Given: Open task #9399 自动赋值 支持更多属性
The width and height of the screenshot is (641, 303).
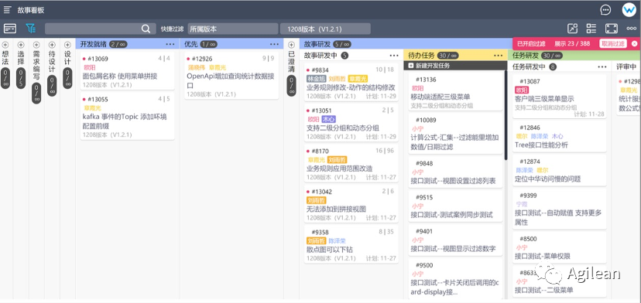Looking at the screenshot, I should pyautogui.click(x=560, y=209).
